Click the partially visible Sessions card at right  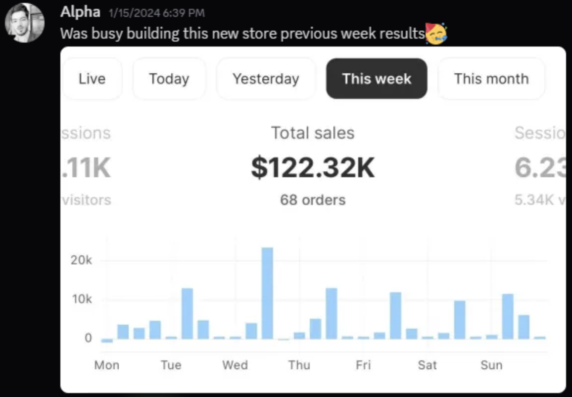[x=539, y=166]
